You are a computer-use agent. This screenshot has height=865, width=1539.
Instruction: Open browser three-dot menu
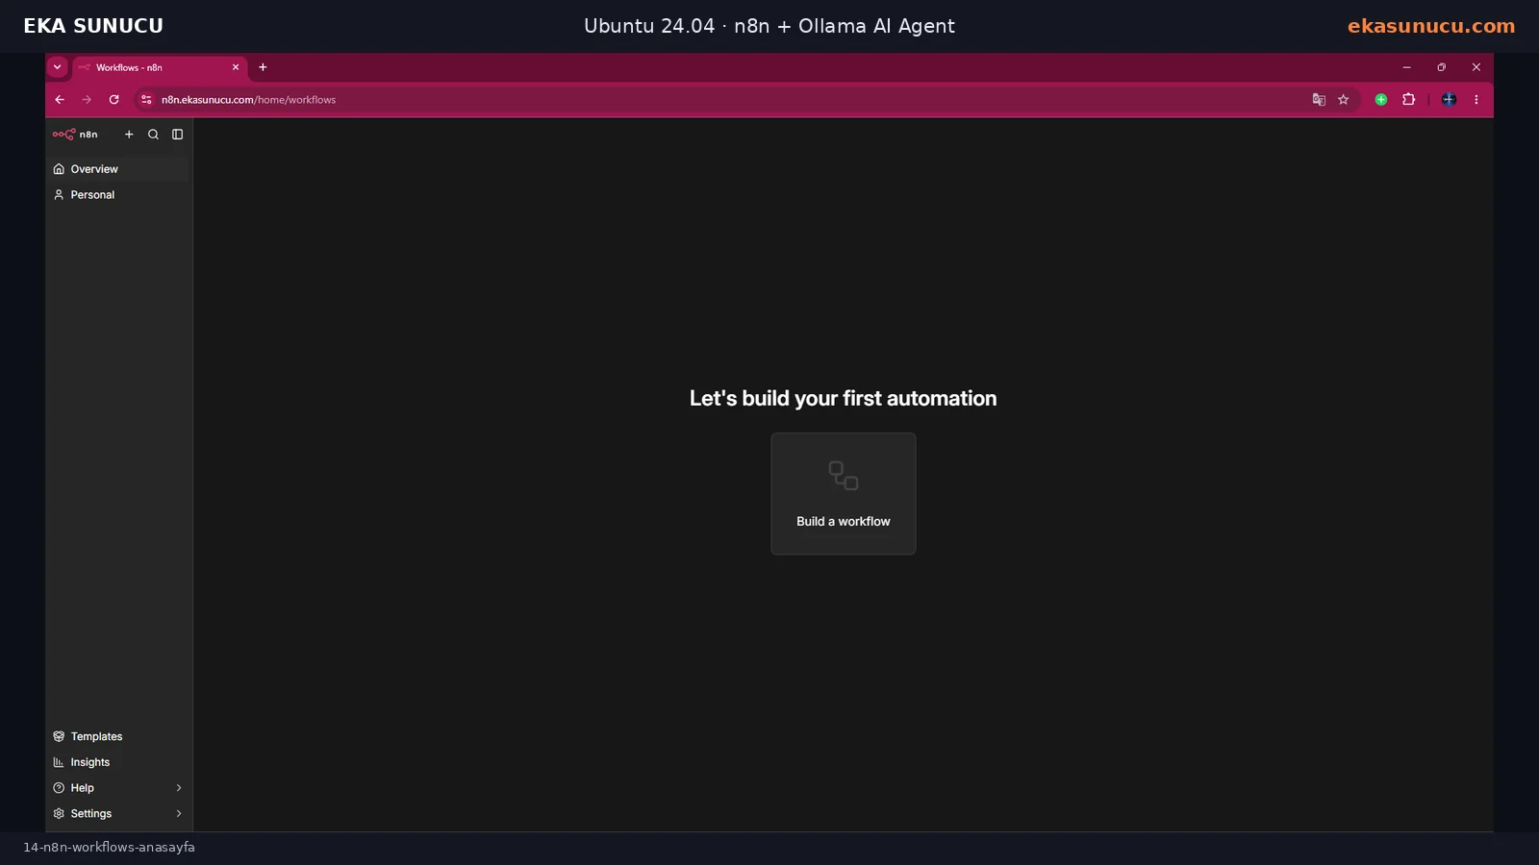1476,100
